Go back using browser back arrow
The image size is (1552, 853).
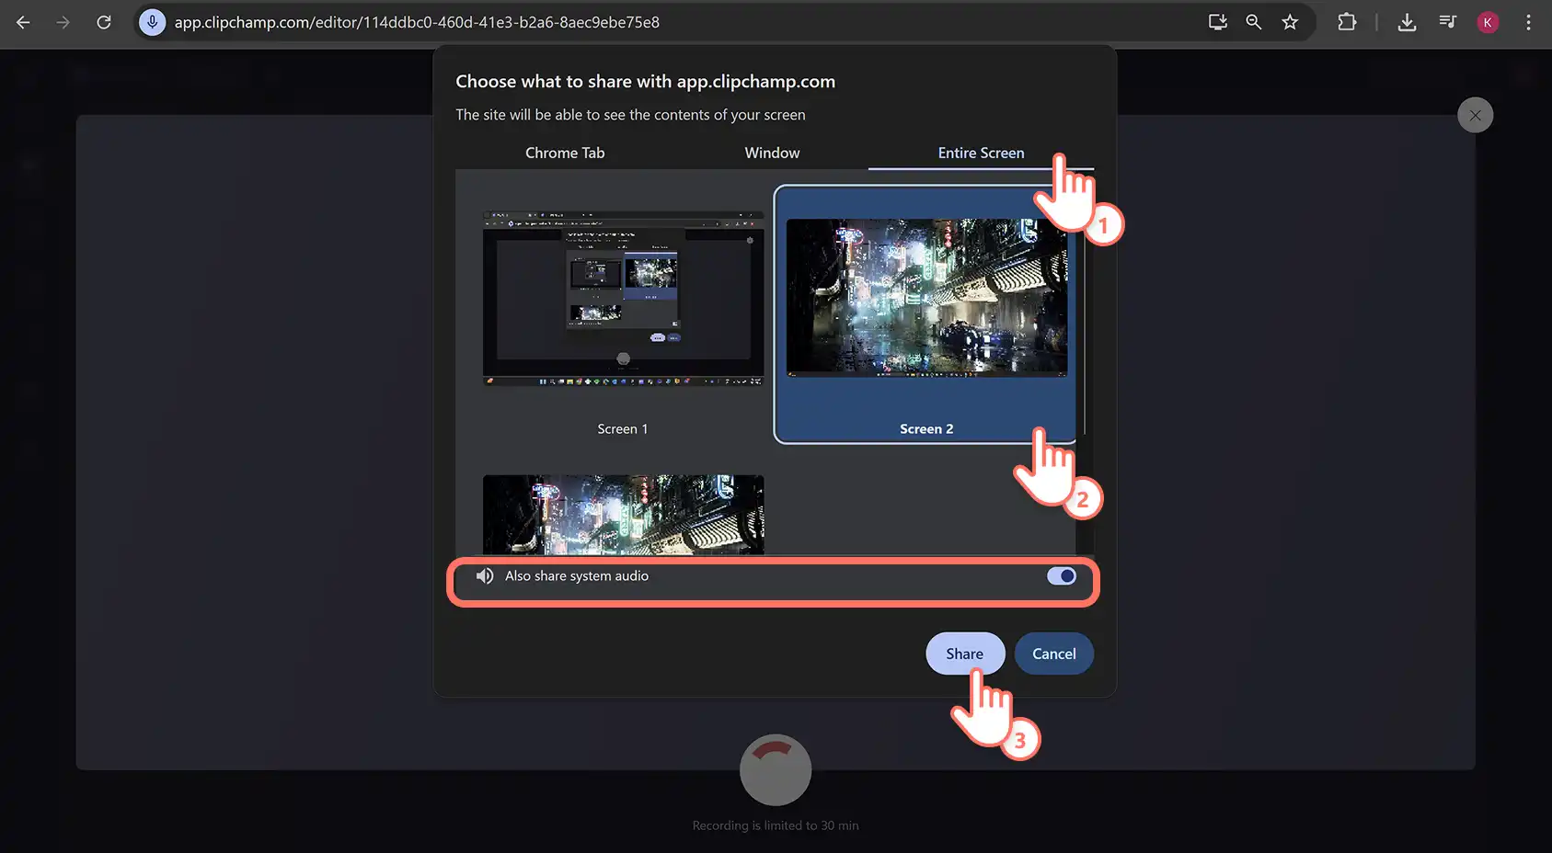tap(23, 22)
